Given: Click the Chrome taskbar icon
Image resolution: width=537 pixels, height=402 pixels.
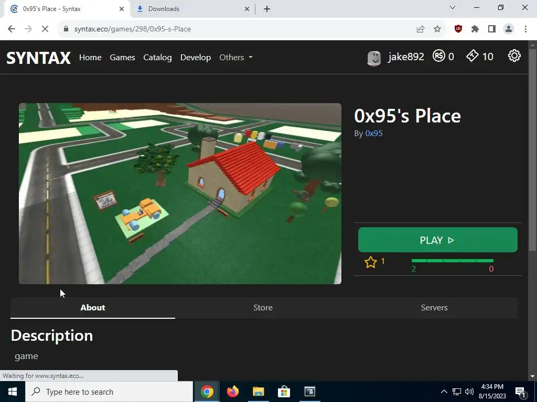Looking at the screenshot, I should pos(207,392).
